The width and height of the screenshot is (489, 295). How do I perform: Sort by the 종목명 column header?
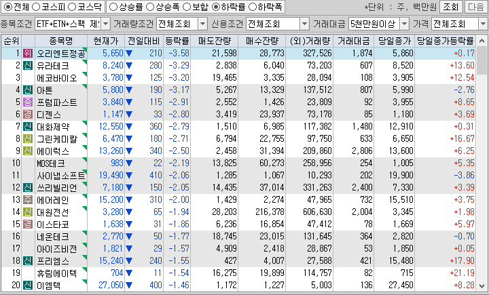point(61,41)
